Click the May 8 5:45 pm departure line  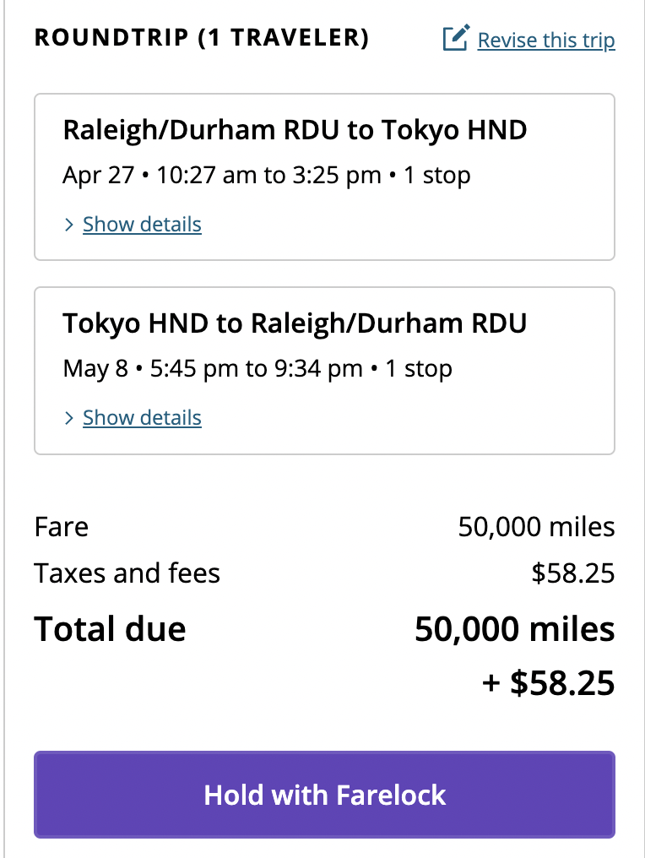point(257,369)
